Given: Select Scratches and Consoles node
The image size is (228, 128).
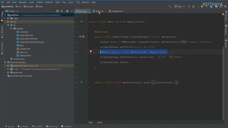Looking at the screenshot, I should pos(21,76).
